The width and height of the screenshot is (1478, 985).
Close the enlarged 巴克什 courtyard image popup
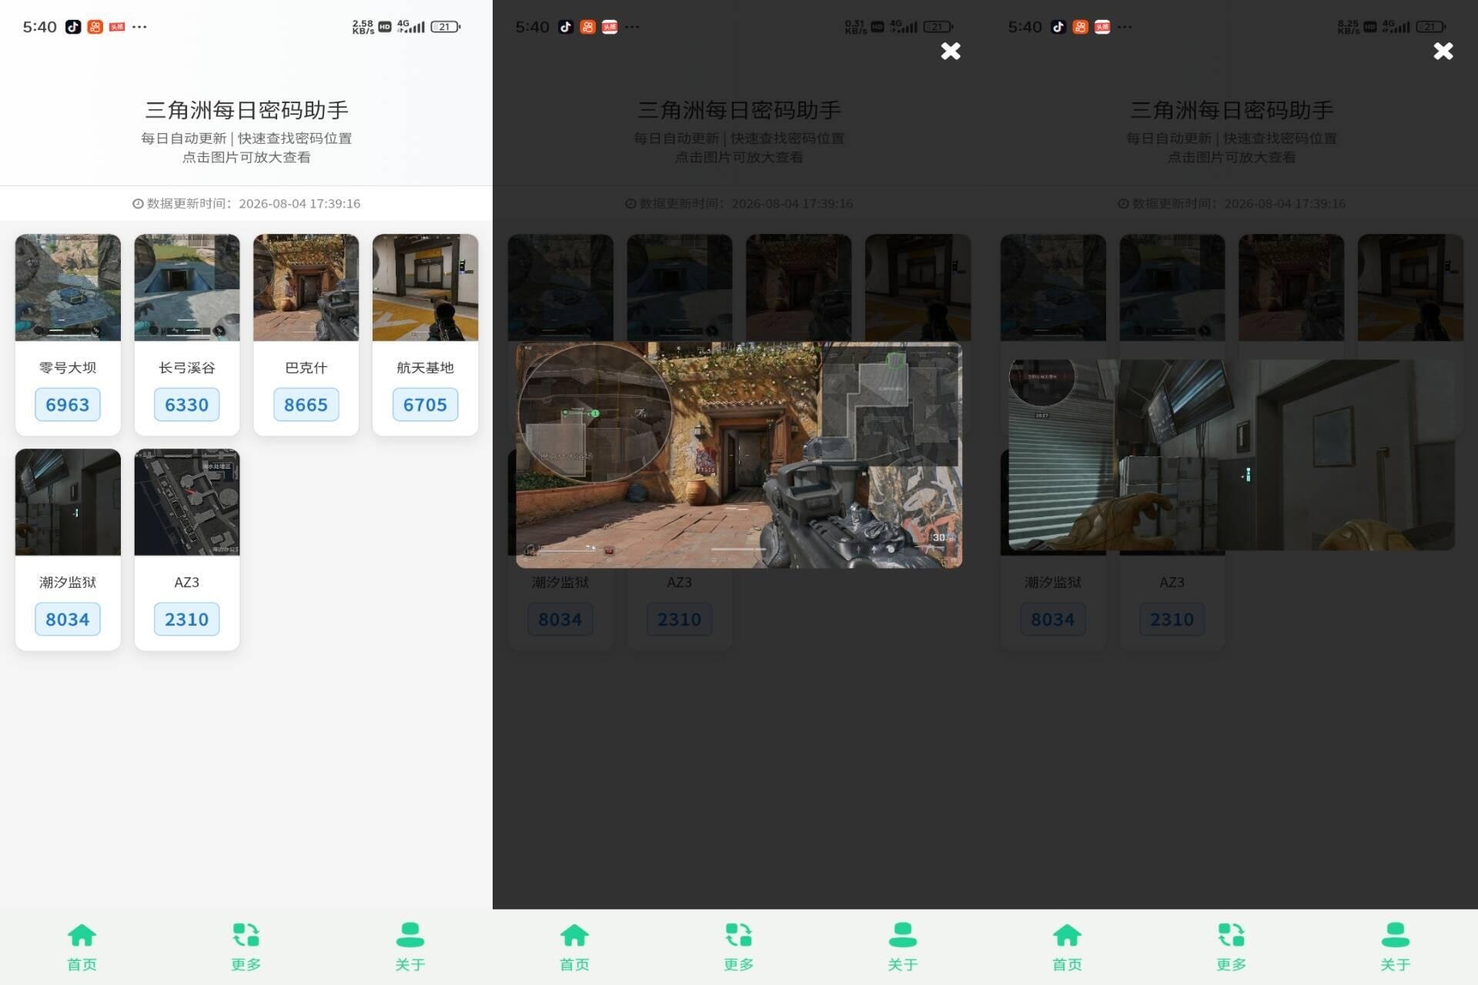pos(951,51)
